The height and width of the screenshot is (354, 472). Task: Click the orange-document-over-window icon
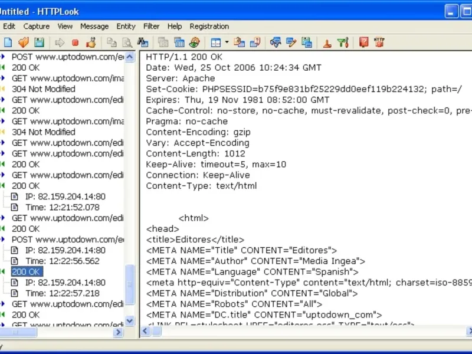coord(240,42)
